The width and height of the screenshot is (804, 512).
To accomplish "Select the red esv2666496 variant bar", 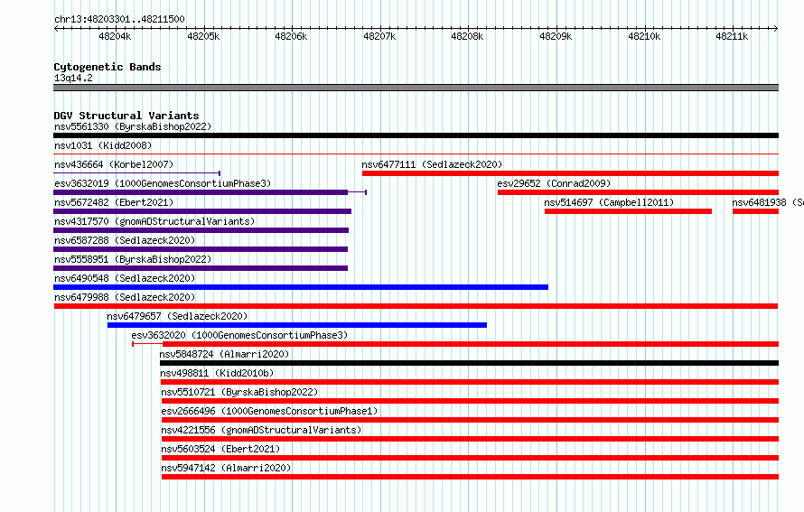I will coord(470,420).
